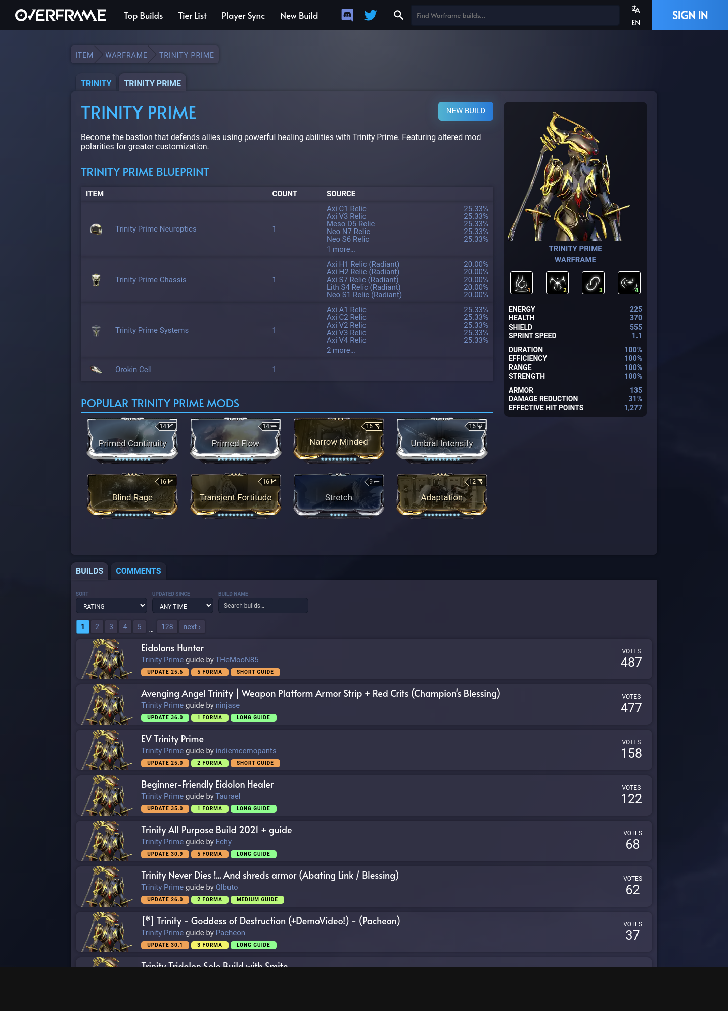The image size is (728, 1011).
Task: Open Avenging Angel Trinity build title
Action: [x=321, y=694]
